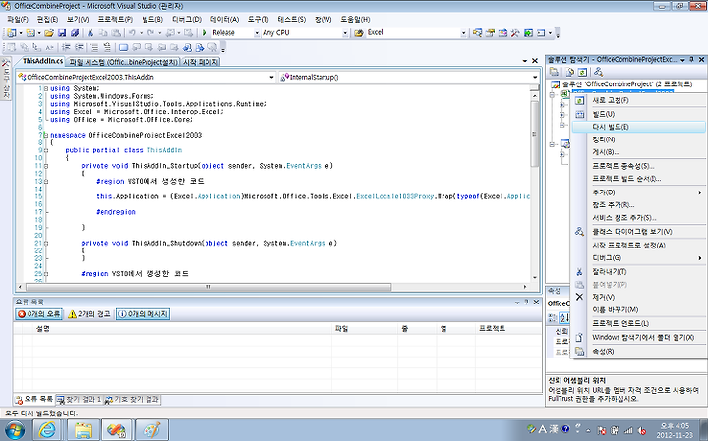
Task: Click the Open File folder icon
Action: [x=49, y=33]
